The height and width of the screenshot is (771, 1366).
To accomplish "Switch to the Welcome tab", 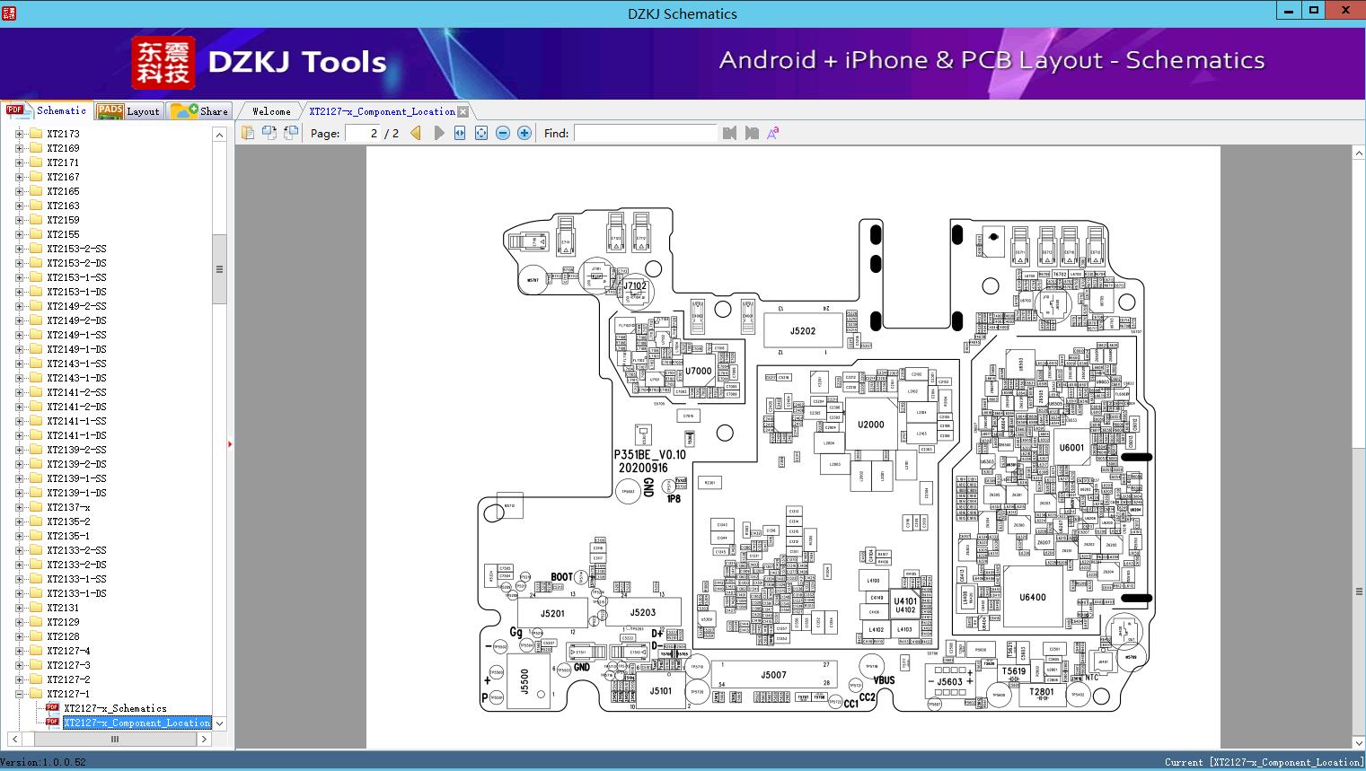I will click(271, 111).
